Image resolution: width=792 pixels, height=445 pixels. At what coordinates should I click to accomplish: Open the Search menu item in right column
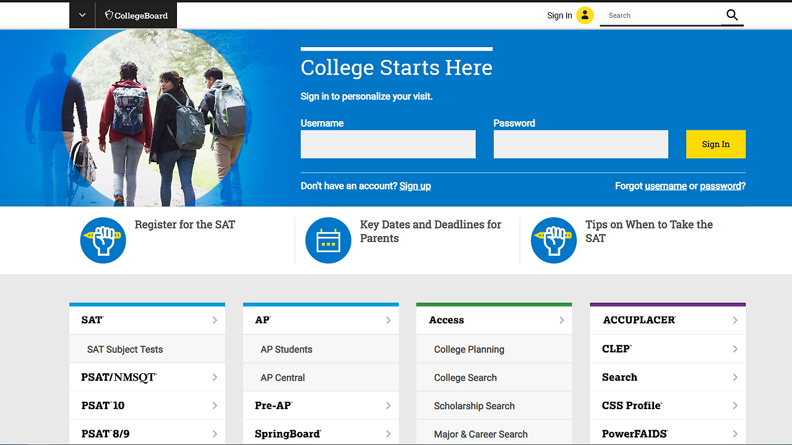pos(668,377)
